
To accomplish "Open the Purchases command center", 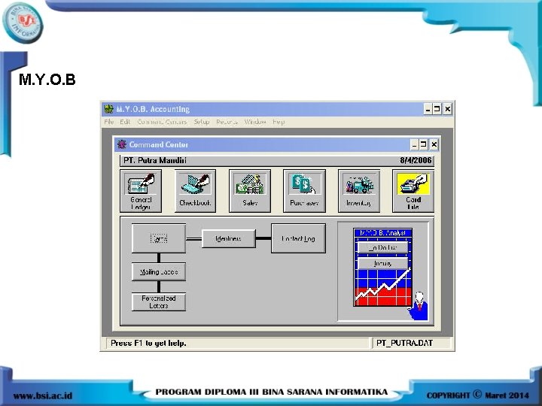I will pos(304,191).
